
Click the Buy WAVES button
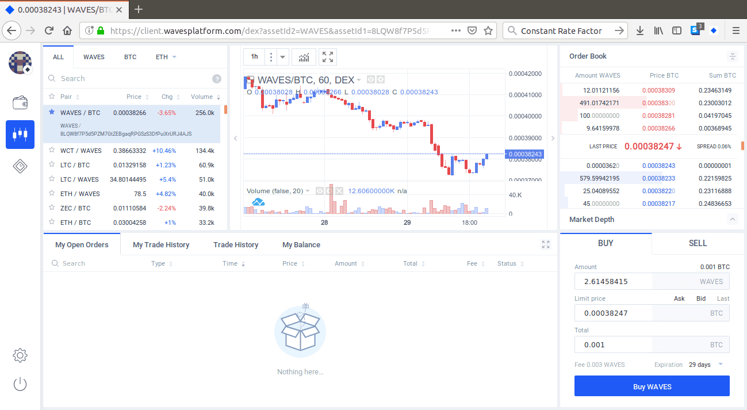pos(652,386)
